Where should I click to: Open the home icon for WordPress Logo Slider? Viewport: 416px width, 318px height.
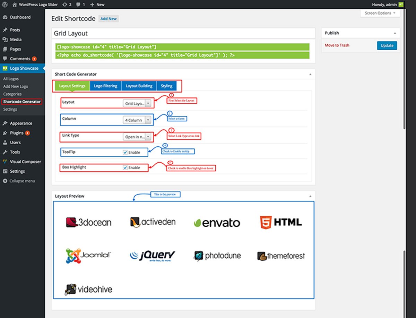point(15,5)
